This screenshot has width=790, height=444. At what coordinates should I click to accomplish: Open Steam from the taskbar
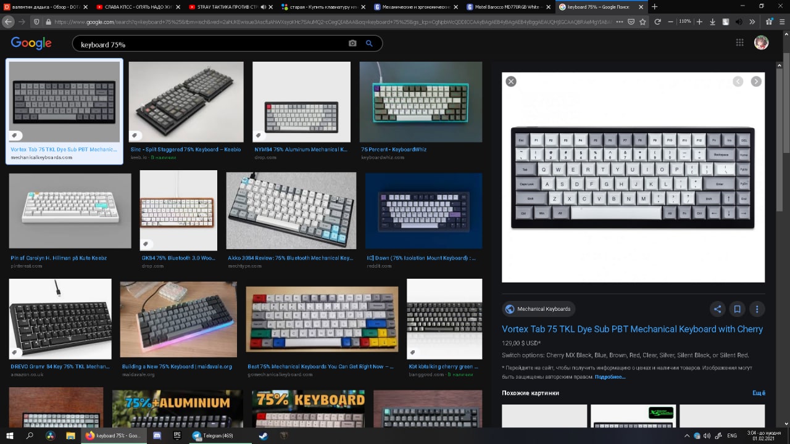tap(262, 435)
